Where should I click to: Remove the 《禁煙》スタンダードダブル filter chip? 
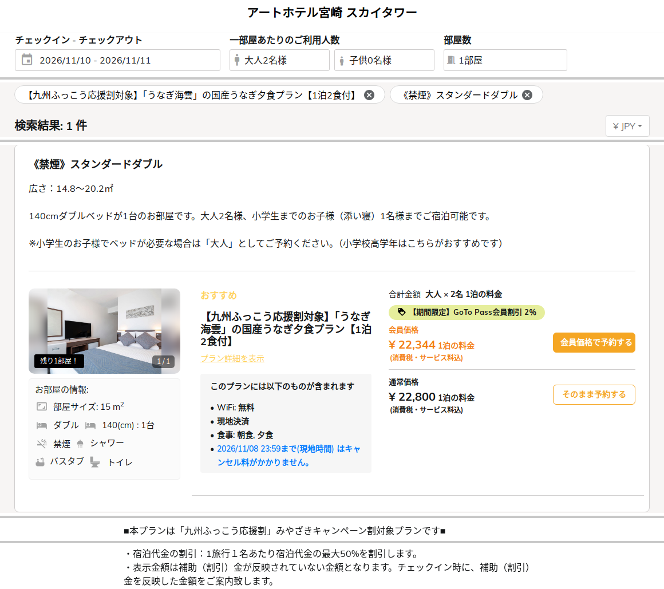[527, 95]
